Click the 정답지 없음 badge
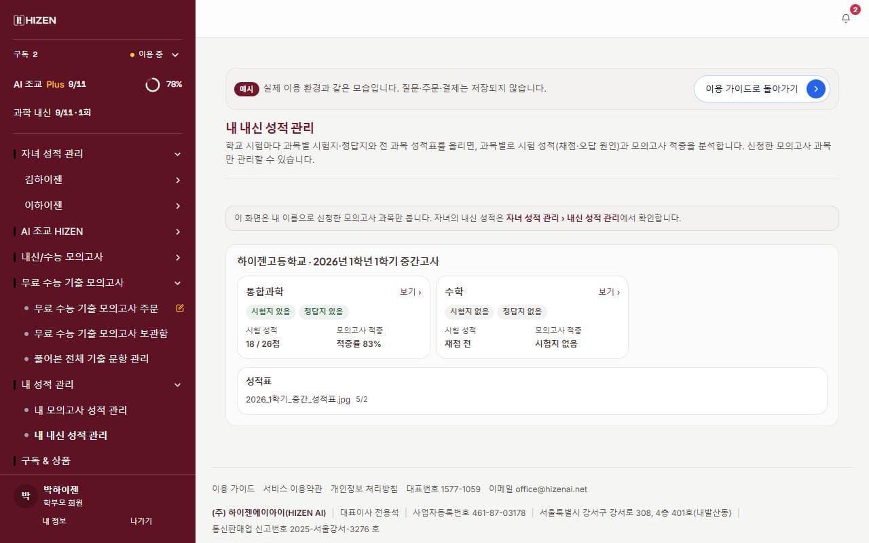This screenshot has width=869, height=543. [522, 312]
